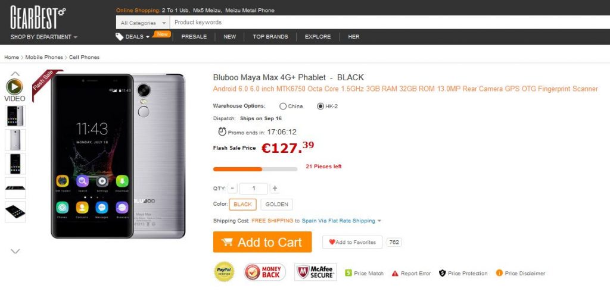Go to TOP BRANDS menu

tap(270, 37)
